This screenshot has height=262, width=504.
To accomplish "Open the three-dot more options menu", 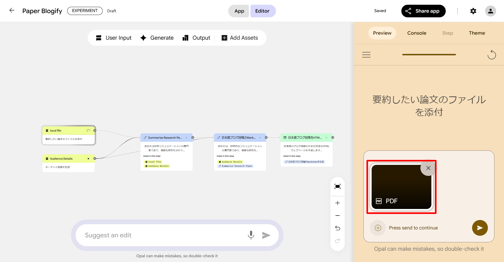I will (458, 11).
